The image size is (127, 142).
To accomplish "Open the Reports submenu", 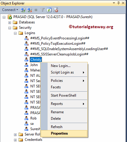I will [x=64, y=104].
